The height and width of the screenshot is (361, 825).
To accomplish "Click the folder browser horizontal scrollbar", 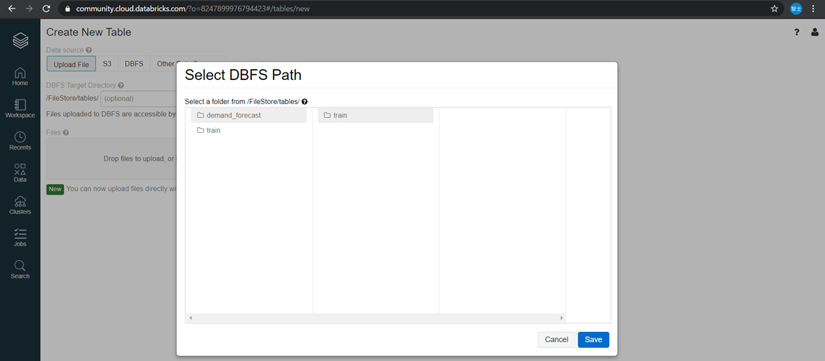I will [x=375, y=318].
